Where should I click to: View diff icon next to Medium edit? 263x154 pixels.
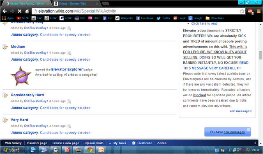click(69, 53)
